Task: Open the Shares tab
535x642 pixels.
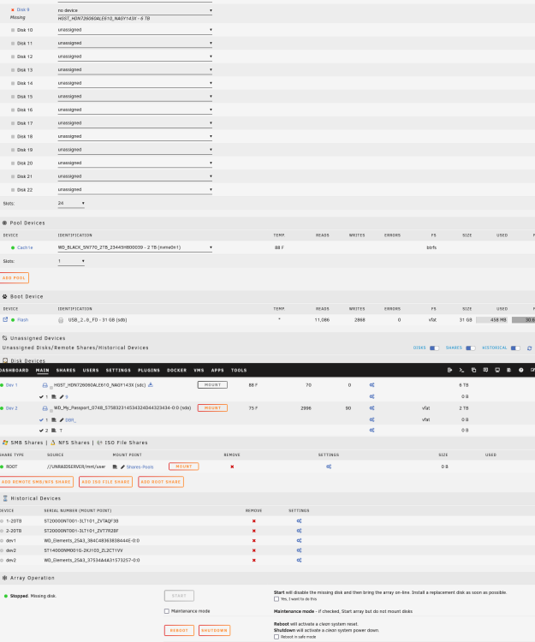Action: pos(66,370)
